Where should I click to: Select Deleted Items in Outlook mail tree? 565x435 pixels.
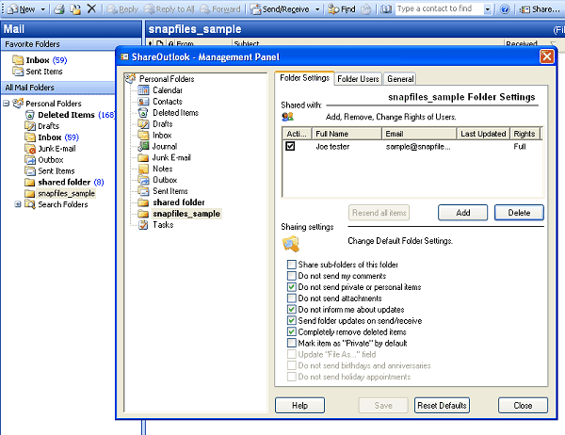70,115
